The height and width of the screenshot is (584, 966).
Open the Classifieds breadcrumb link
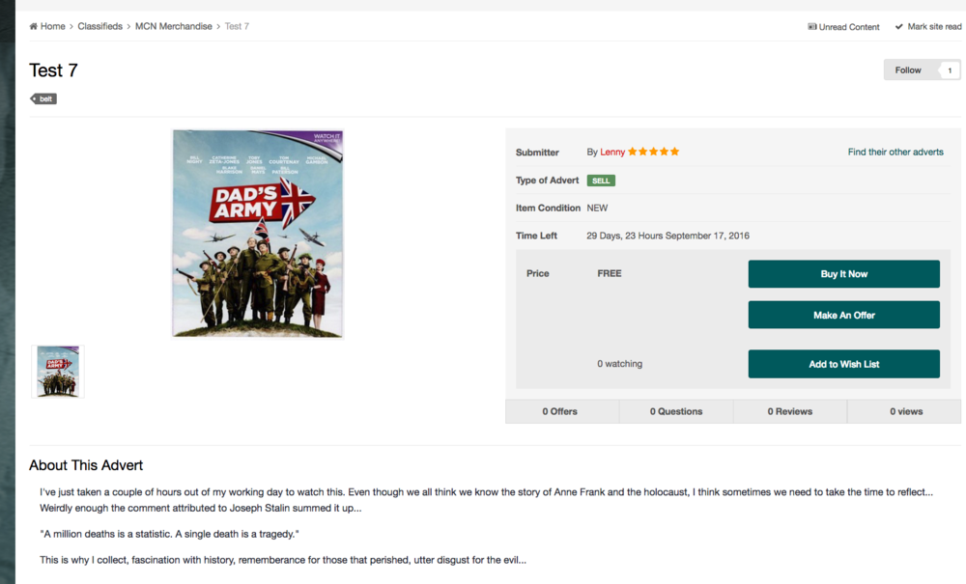point(99,26)
